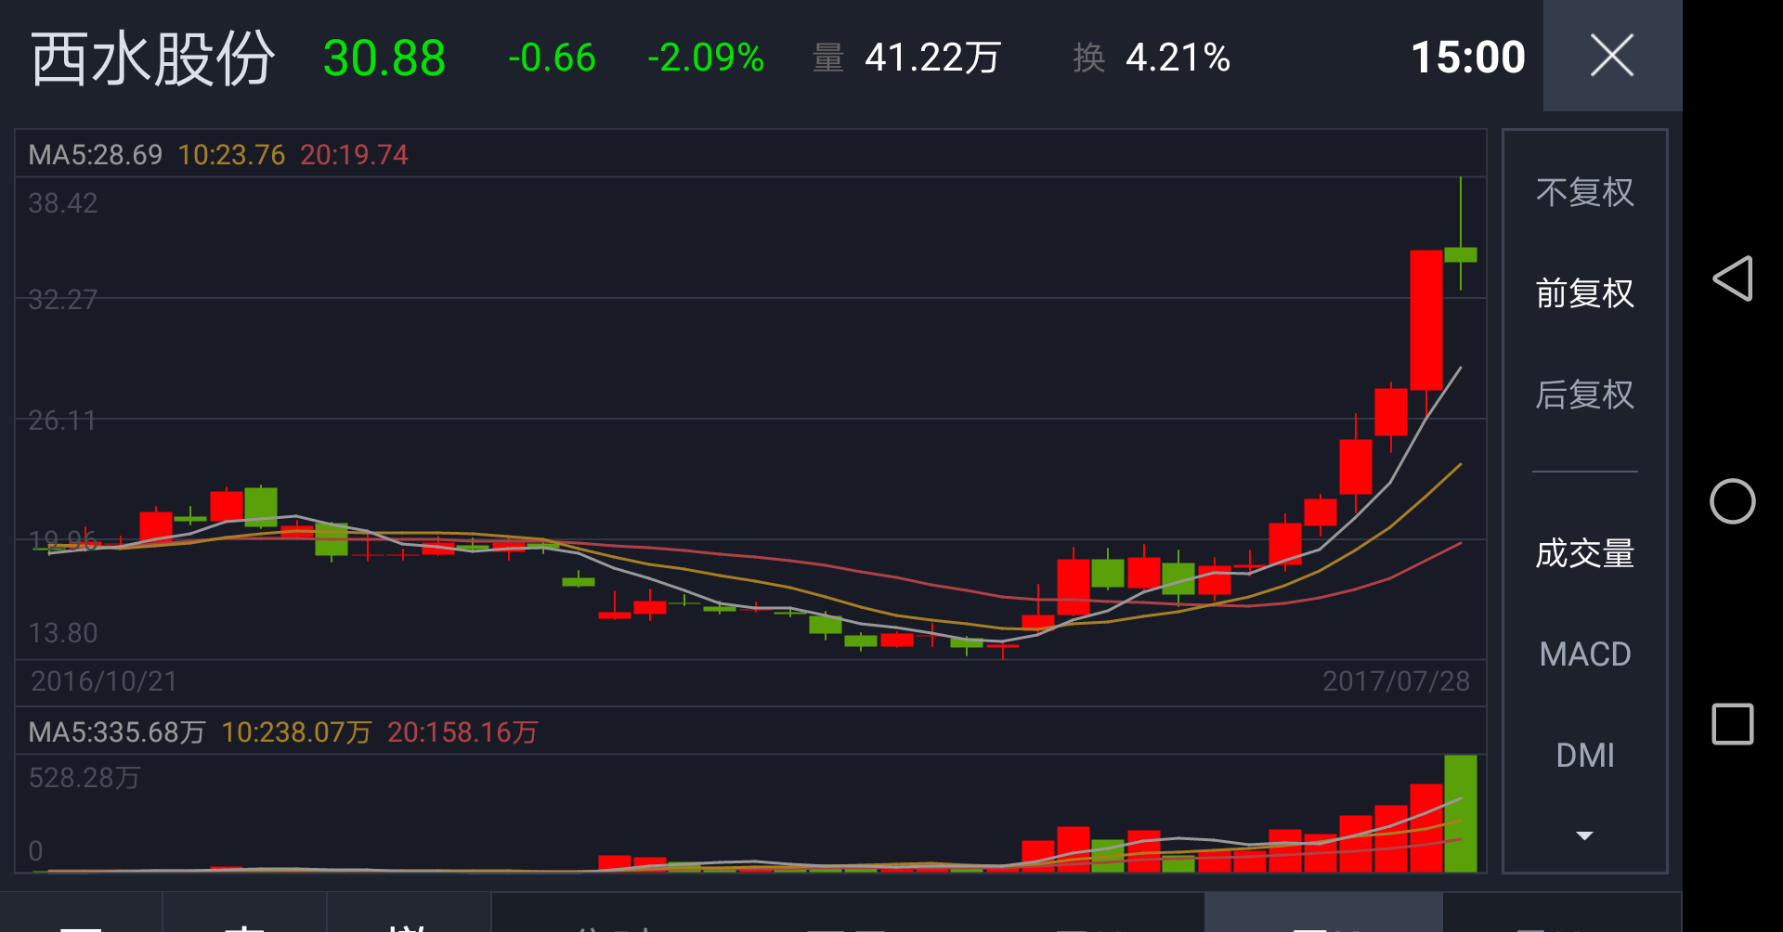This screenshot has height=932, width=1783.
Task: Tap the percentage change -2.09%
Action: [706, 58]
